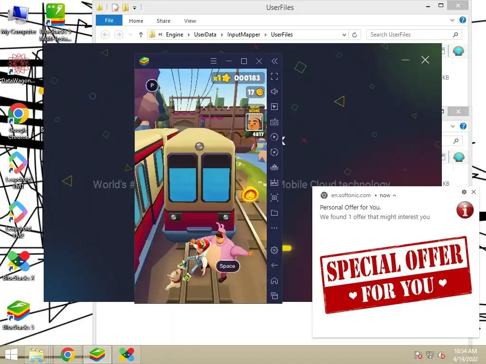Click the sync operations circular icon
486x364 pixels.
[x=274, y=152]
